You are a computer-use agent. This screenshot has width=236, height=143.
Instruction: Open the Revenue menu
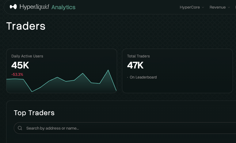click(218, 7)
